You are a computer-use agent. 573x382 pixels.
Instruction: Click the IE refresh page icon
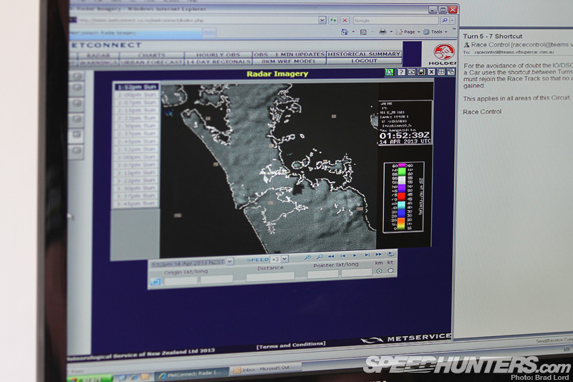click(x=333, y=20)
